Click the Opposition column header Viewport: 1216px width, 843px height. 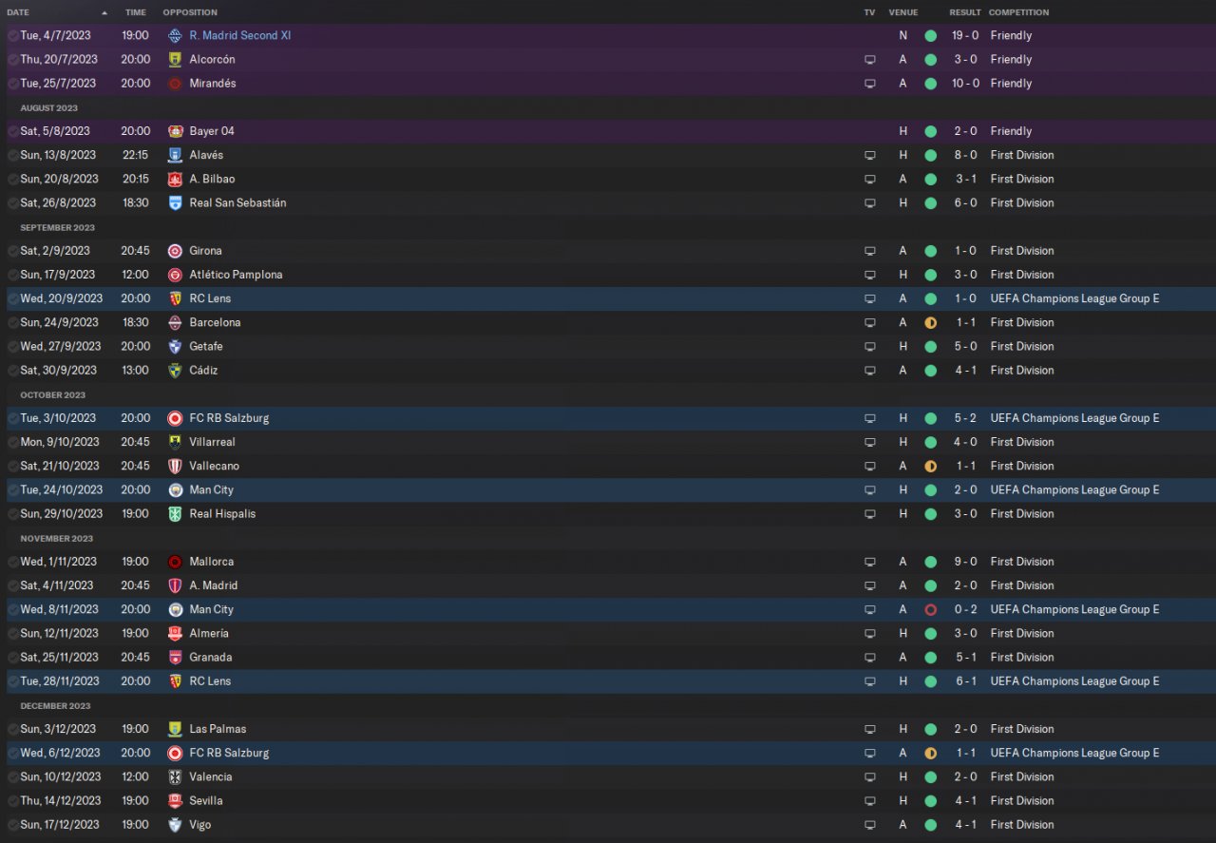click(x=190, y=12)
